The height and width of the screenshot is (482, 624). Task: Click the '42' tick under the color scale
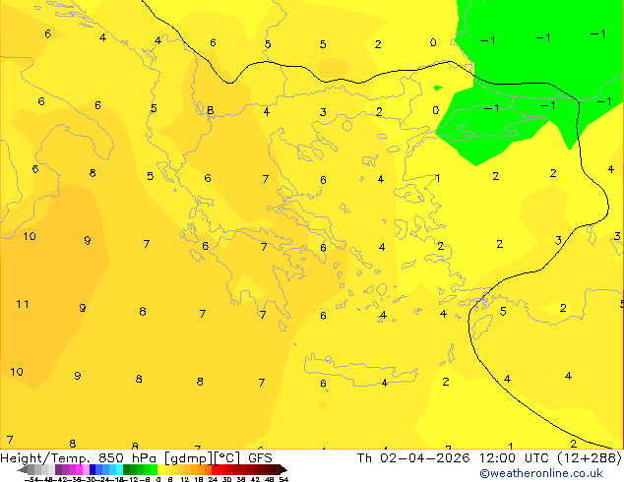pos(255,479)
